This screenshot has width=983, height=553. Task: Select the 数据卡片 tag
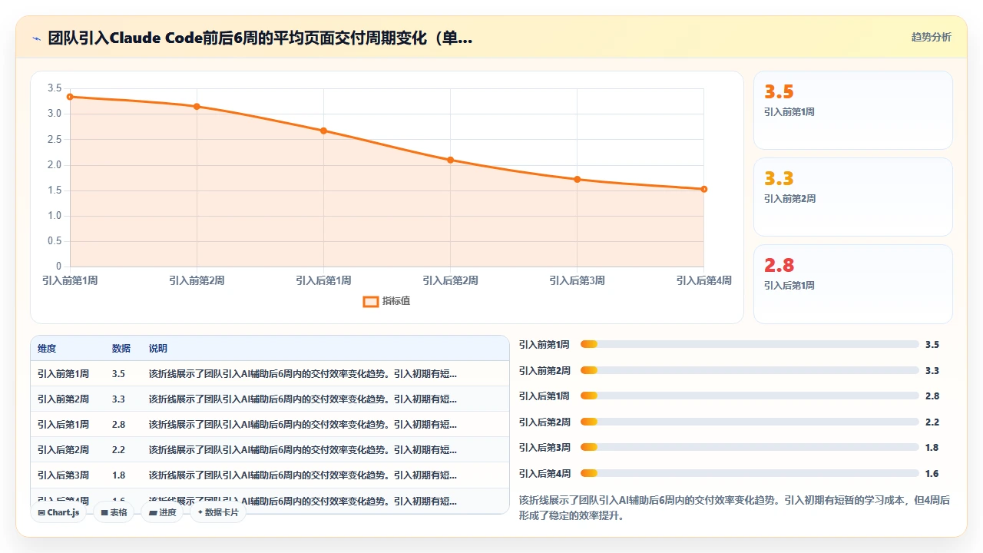[218, 512]
